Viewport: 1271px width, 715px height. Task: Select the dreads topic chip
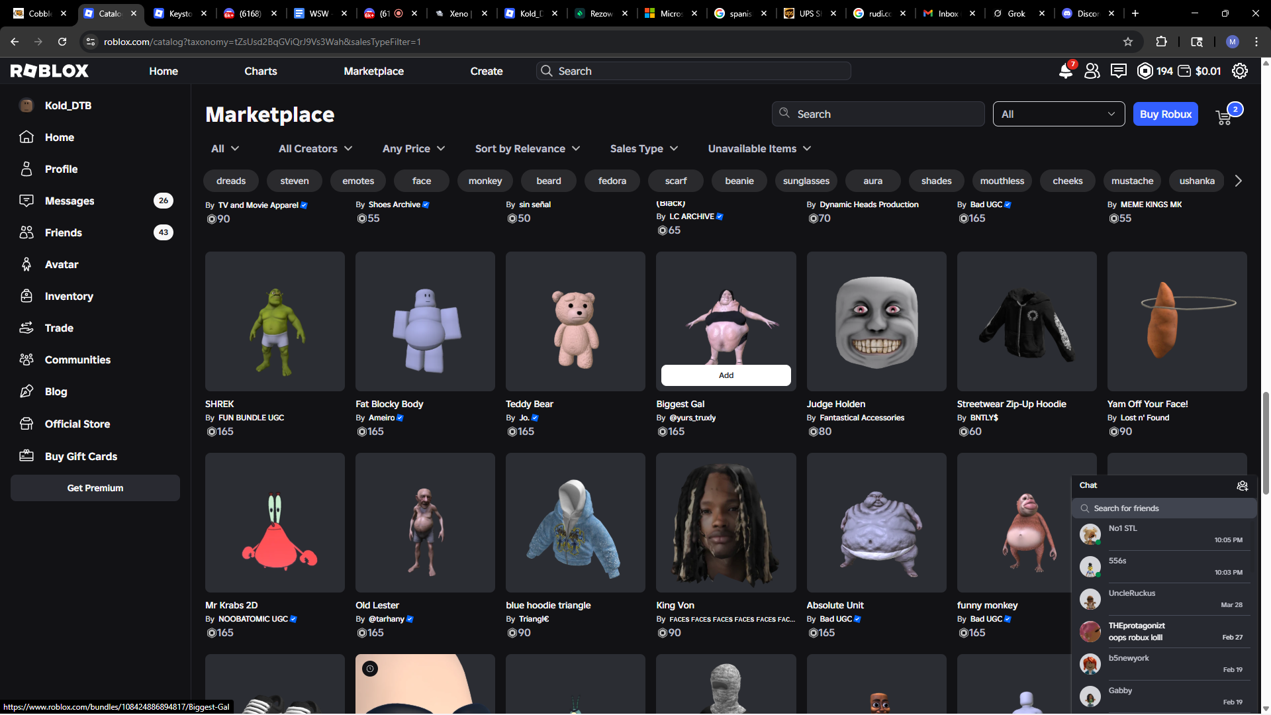coord(231,181)
